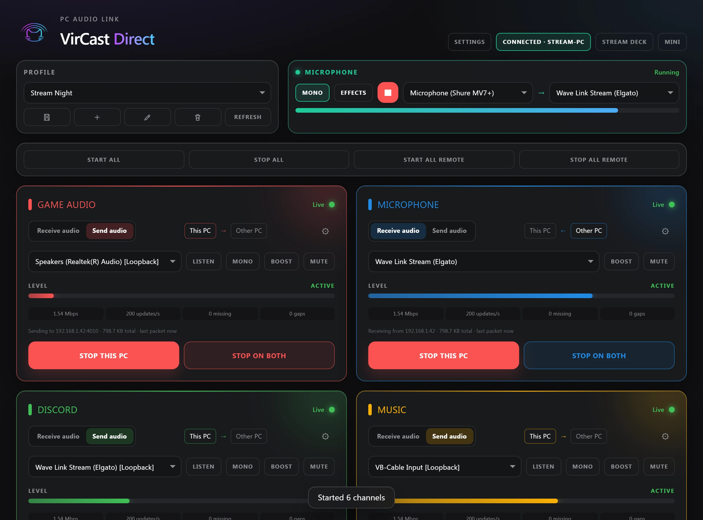Image resolution: width=703 pixels, height=520 pixels.
Task: Click Microphone channel blue level meter
Action: click(521, 296)
